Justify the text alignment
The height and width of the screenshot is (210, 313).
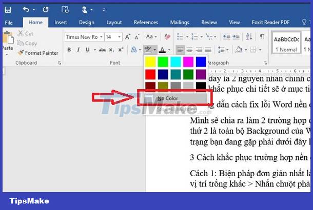208,50
